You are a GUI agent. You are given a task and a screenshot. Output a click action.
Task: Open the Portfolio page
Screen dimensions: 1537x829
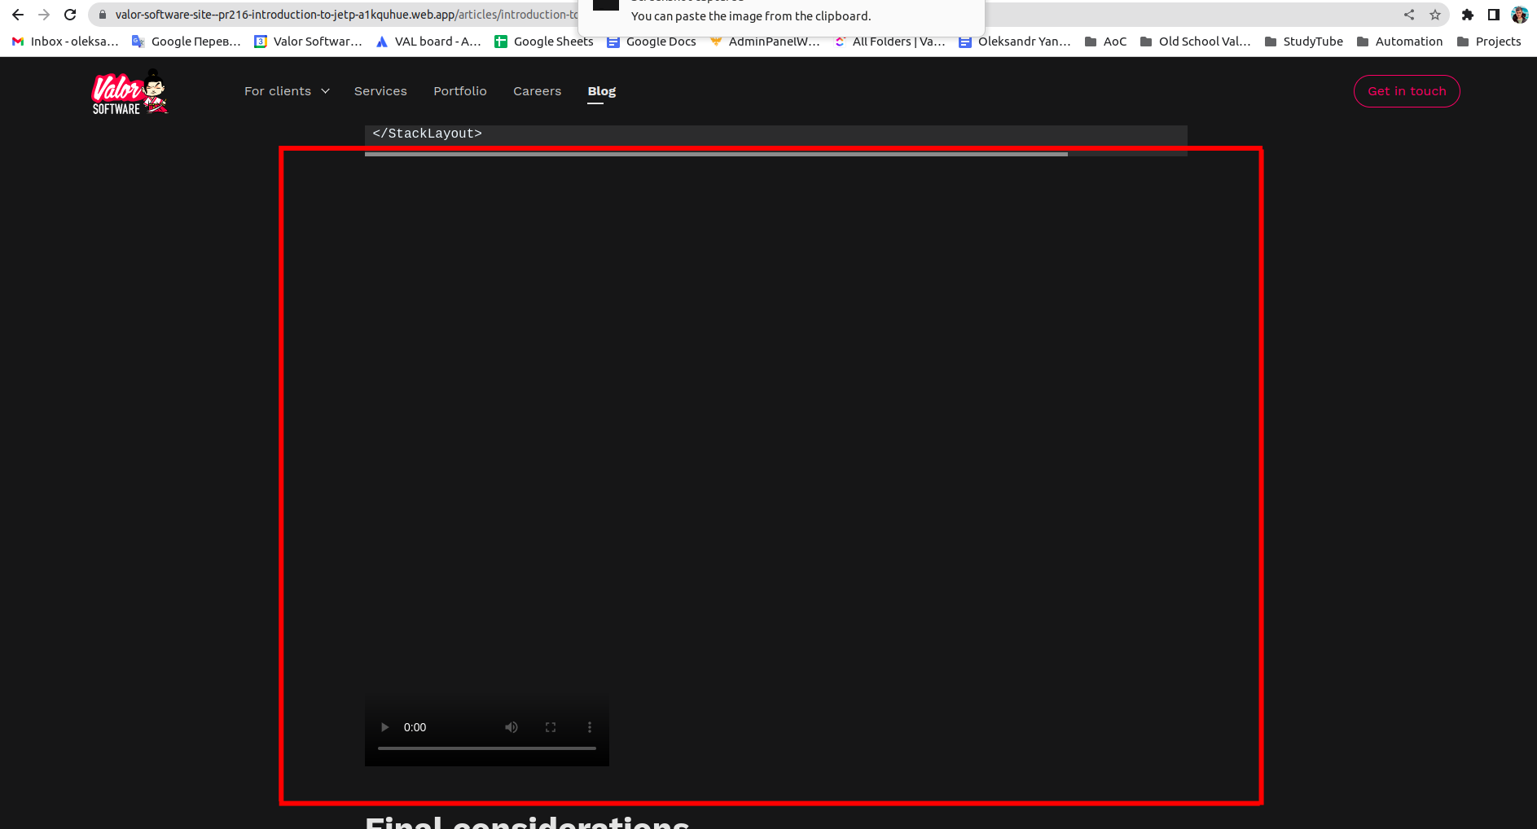coord(460,91)
